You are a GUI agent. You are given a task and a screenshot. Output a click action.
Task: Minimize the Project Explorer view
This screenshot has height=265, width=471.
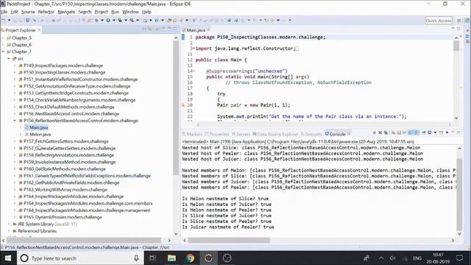(x=169, y=29)
